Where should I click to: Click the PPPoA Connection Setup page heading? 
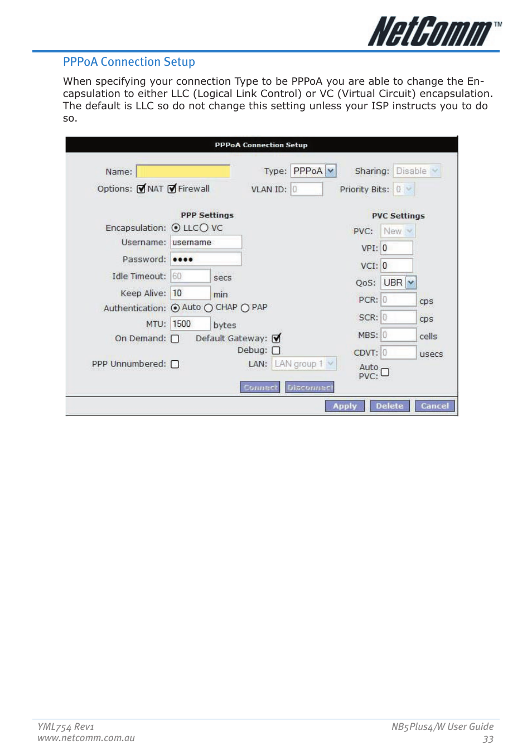129,62
